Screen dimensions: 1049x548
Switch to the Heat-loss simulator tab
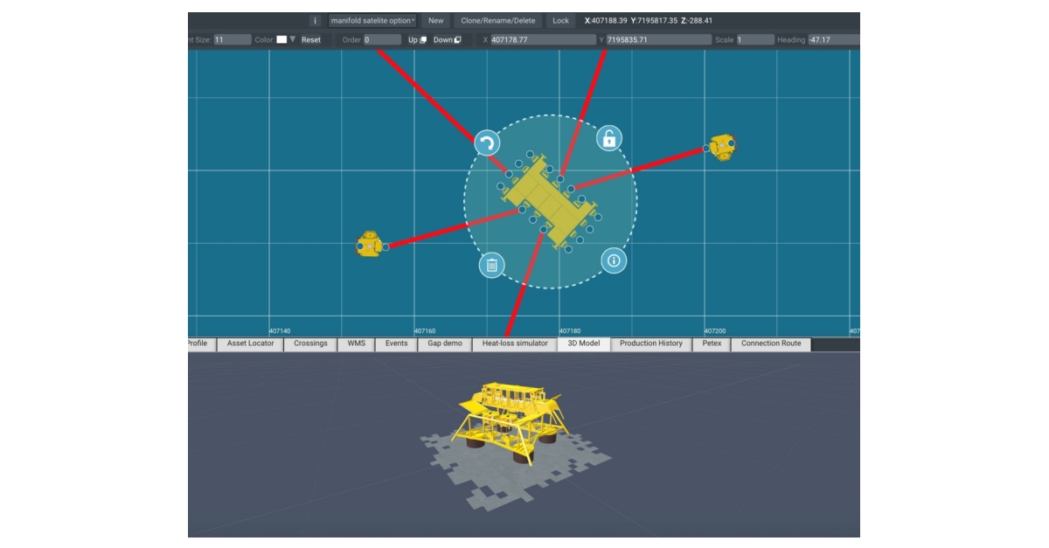coord(515,343)
